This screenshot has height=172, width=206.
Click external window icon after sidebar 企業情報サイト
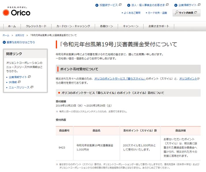click(29, 77)
